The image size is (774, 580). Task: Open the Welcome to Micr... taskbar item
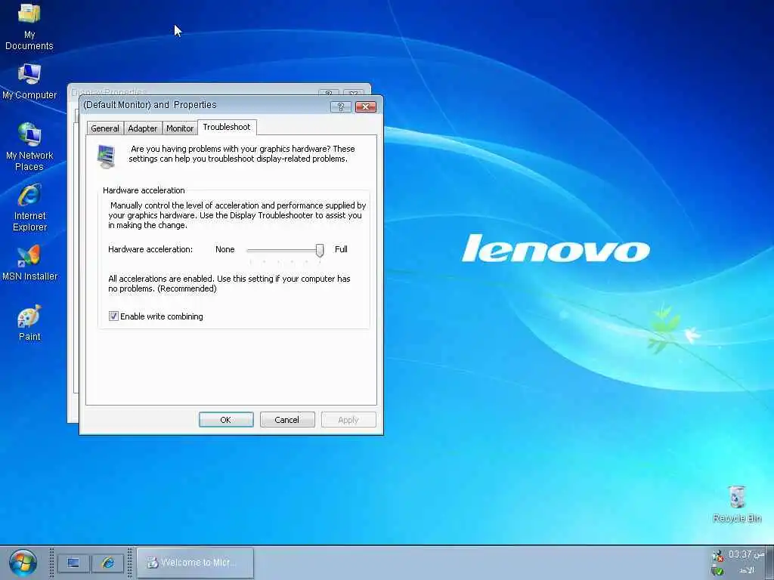(x=195, y=563)
